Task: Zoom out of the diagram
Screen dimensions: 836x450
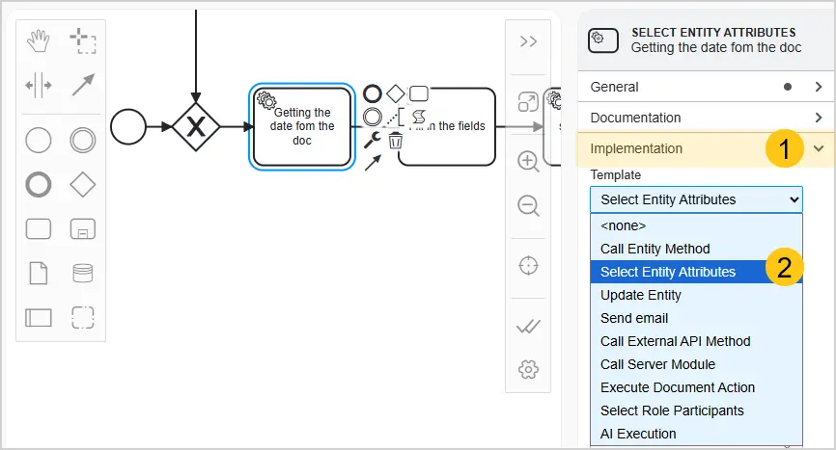Action: pyautogui.click(x=528, y=205)
